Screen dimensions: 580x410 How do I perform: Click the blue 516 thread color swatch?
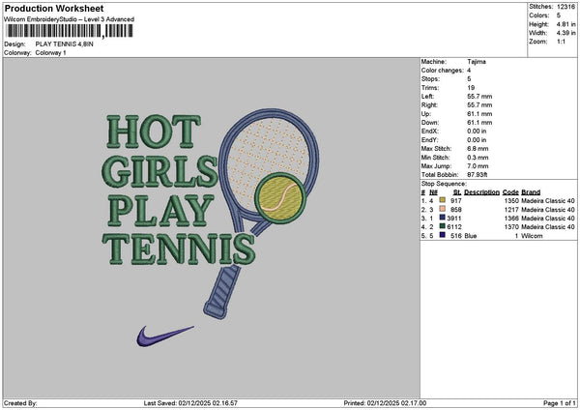click(x=442, y=235)
